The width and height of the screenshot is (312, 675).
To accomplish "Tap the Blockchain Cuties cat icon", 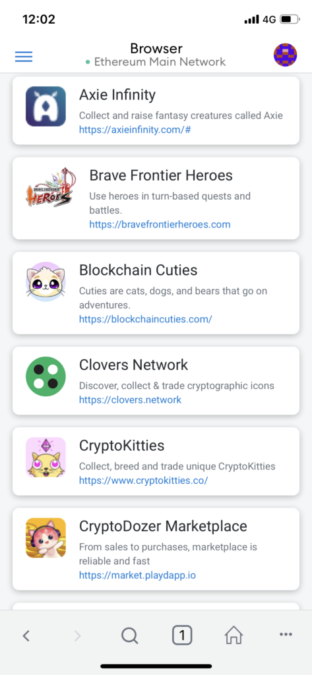I will click(46, 281).
